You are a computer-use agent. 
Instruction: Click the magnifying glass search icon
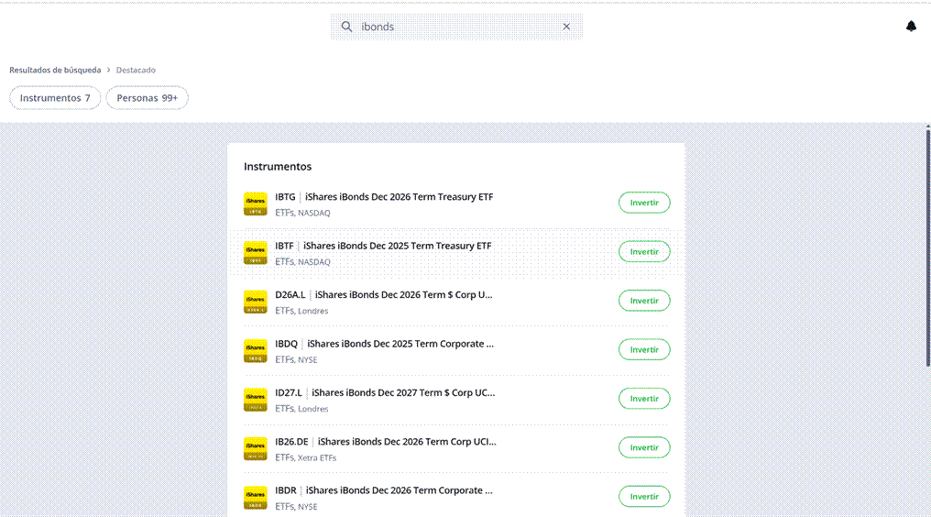tap(346, 27)
